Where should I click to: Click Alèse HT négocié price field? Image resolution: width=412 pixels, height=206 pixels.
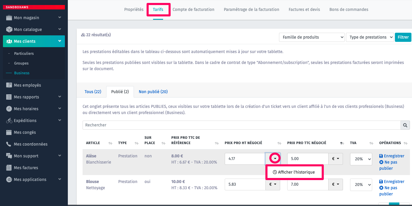point(245,159)
